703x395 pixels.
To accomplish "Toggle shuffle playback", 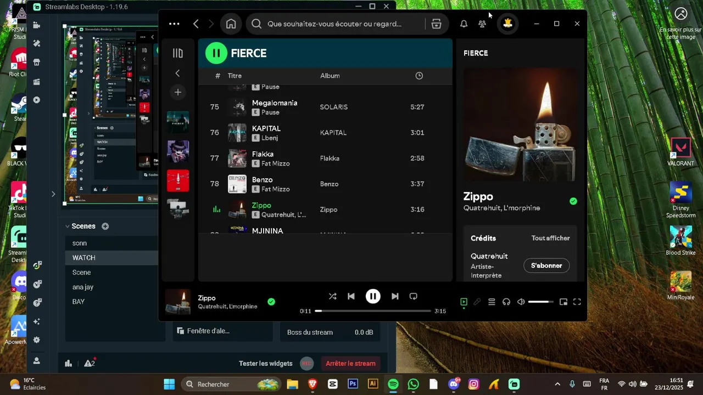I will (x=332, y=296).
